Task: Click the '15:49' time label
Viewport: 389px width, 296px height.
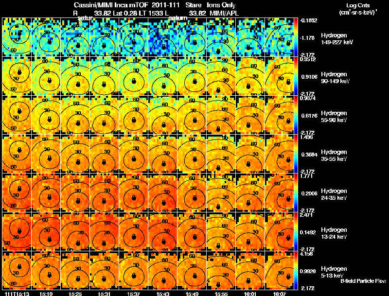Action: pos(192,294)
